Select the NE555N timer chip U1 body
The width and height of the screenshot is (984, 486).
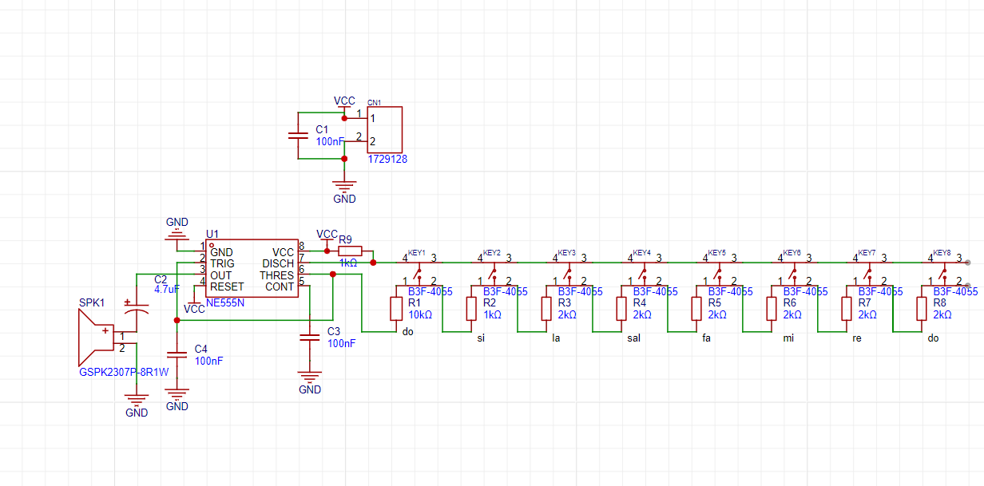[252, 269]
